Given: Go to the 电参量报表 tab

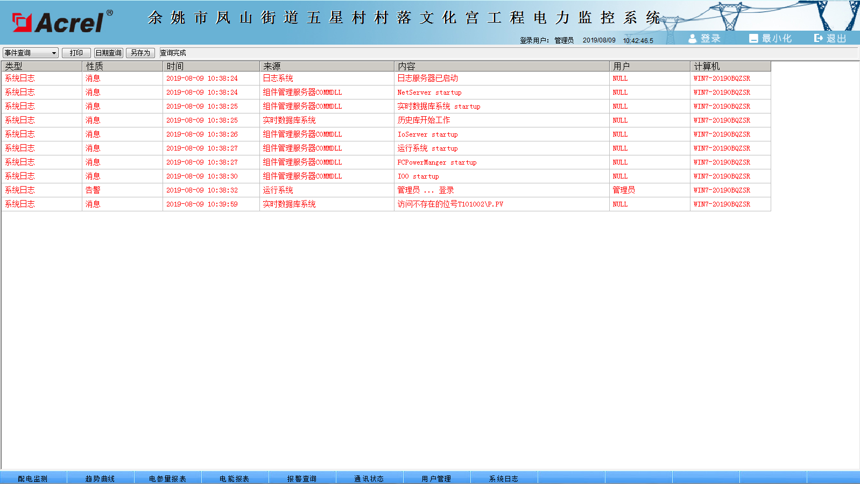Looking at the screenshot, I should (167, 478).
